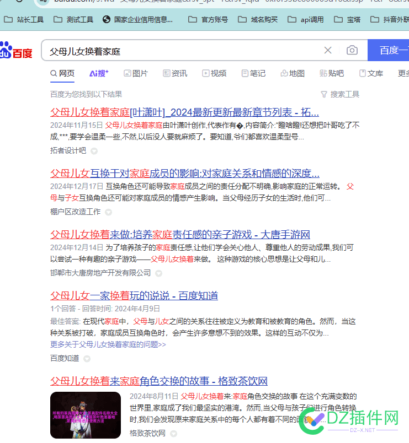The image size is (409, 443).
Task: Click the 1个回答 - 回答时间 line
Action: pyautogui.click(x=105, y=309)
